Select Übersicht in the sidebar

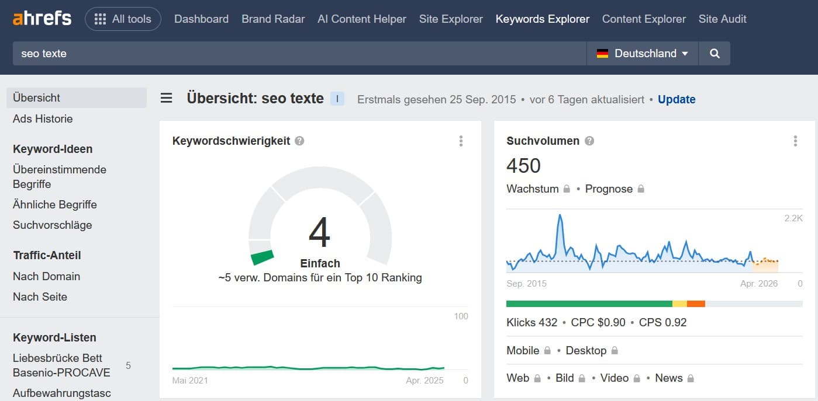(77, 97)
